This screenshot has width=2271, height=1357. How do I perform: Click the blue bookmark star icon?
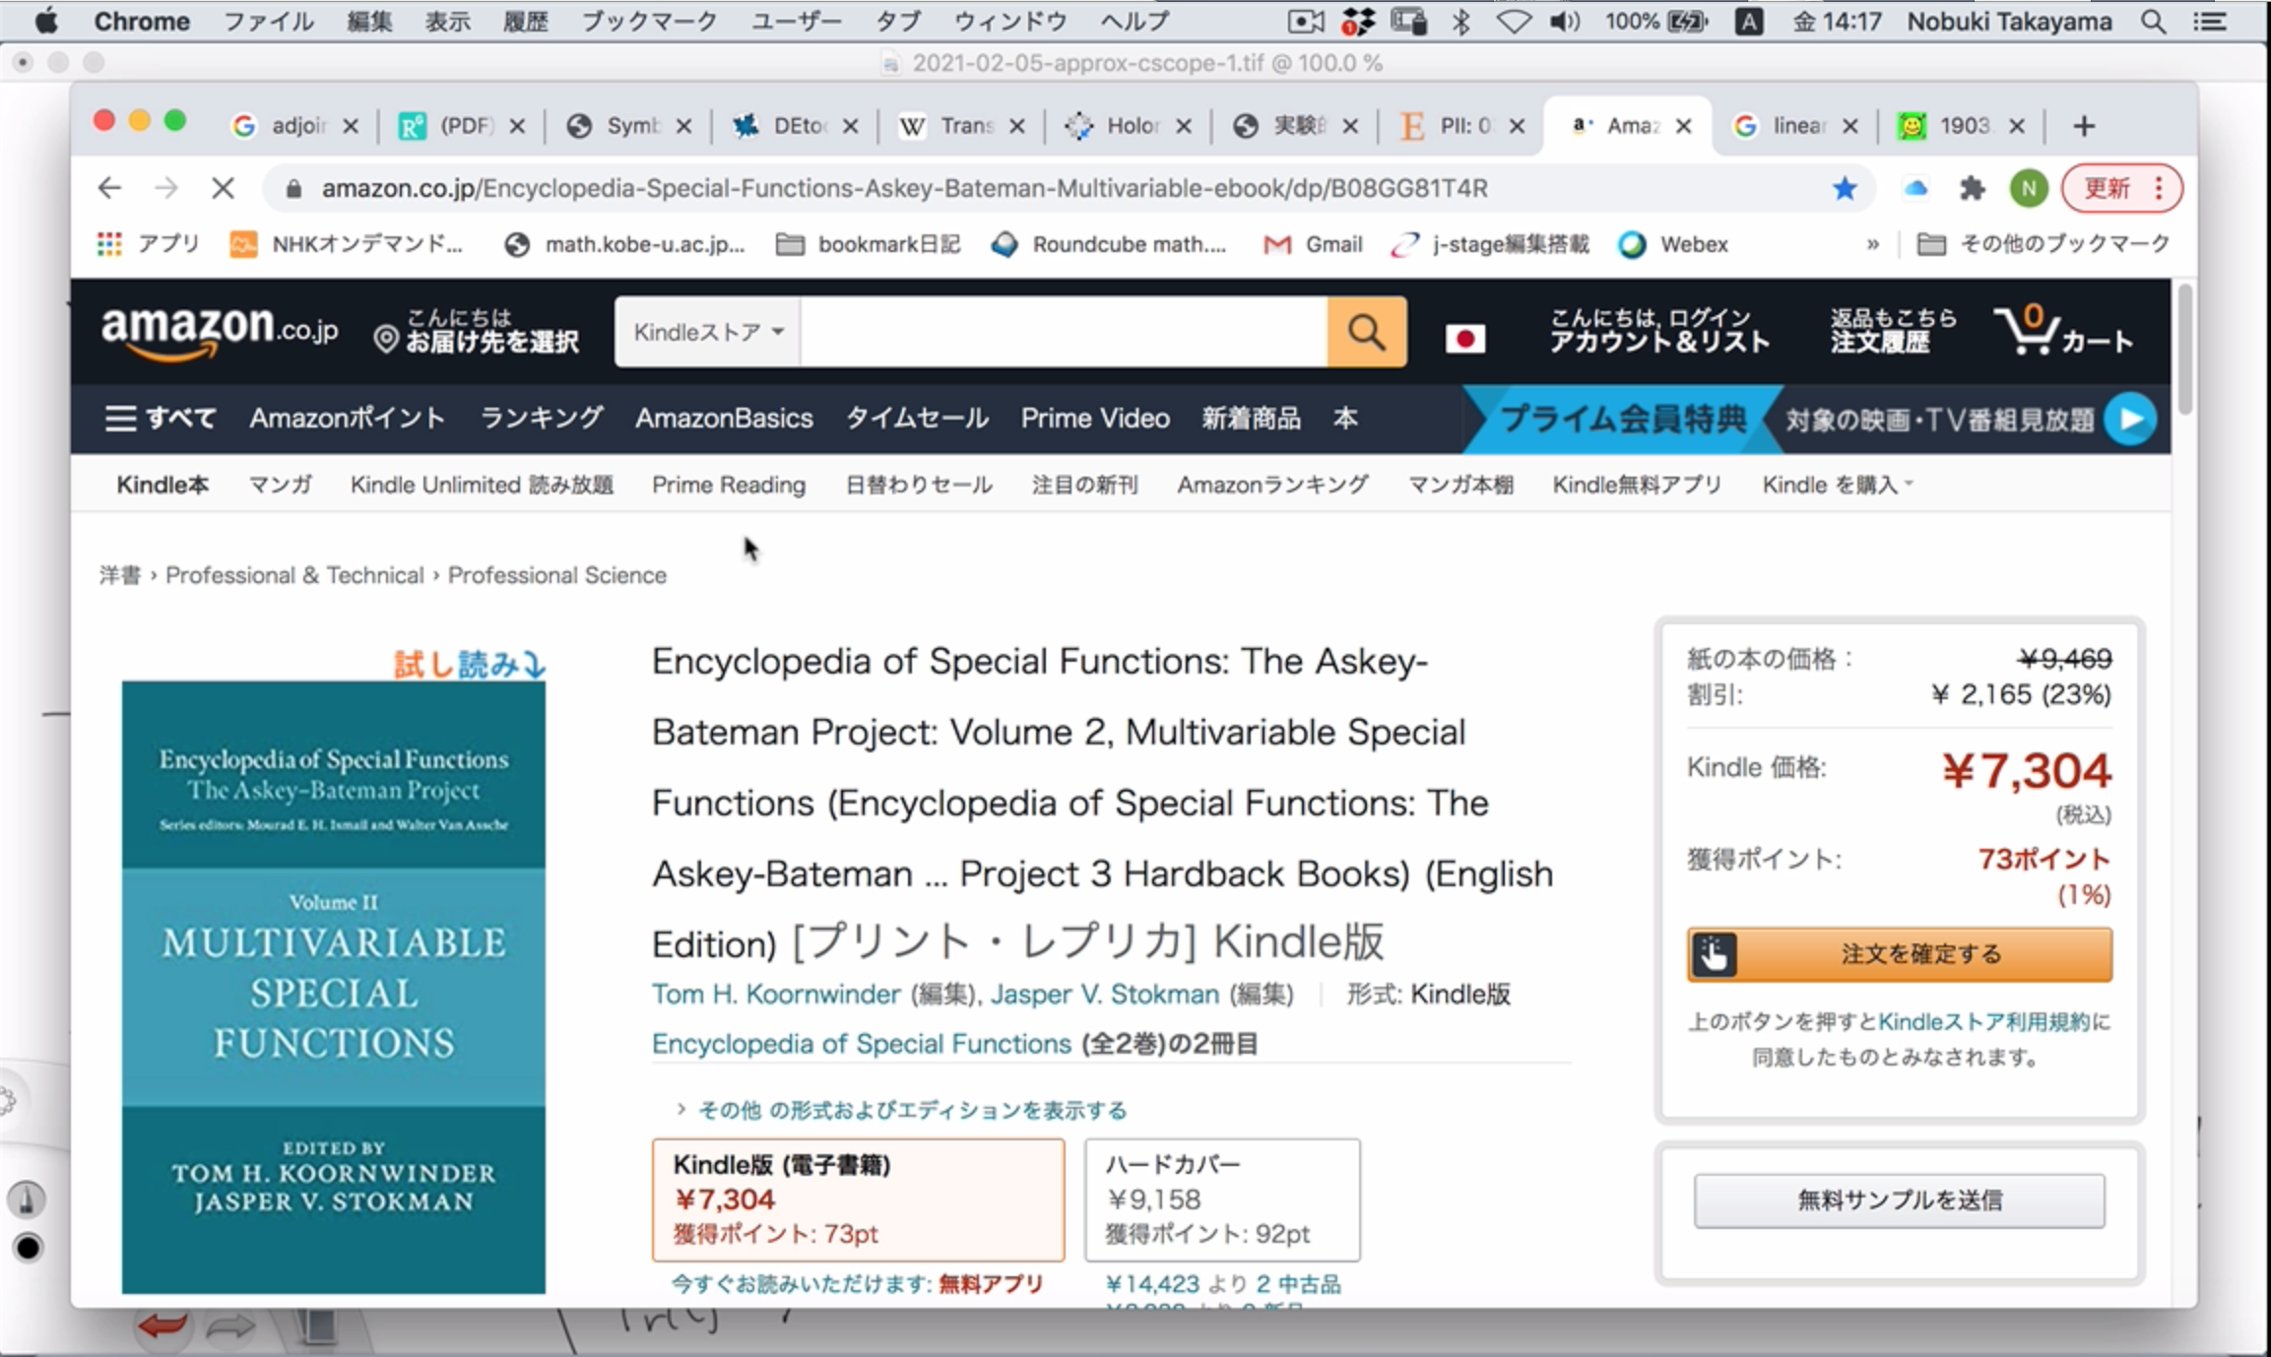tap(1845, 188)
